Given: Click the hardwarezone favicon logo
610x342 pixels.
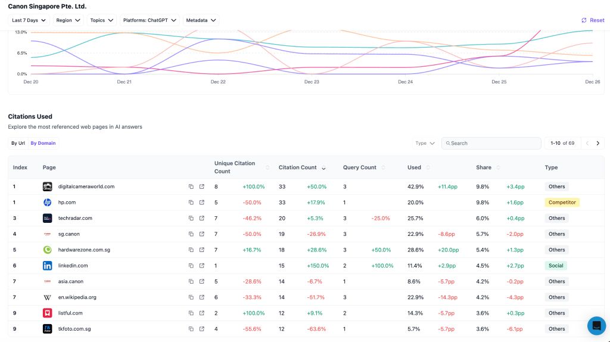Looking at the screenshot, I should (x=48, y=250).
